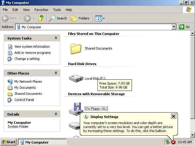Click the Safely Remove Hardware tray icon

coord(168,142)
